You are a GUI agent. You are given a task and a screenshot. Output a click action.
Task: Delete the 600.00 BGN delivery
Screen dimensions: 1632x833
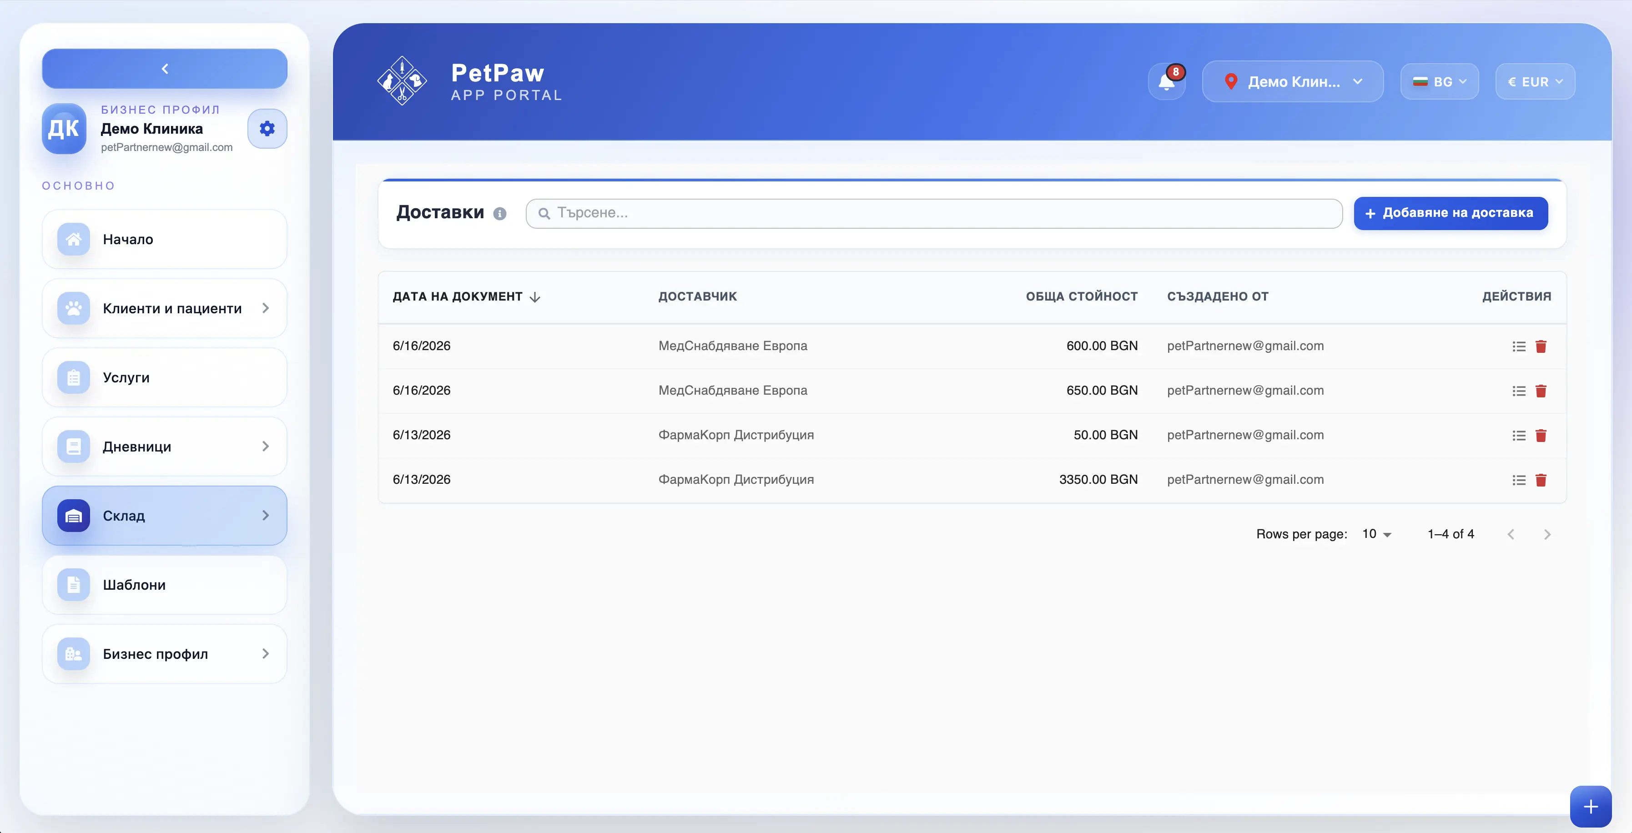click(x=1541, y=346)
